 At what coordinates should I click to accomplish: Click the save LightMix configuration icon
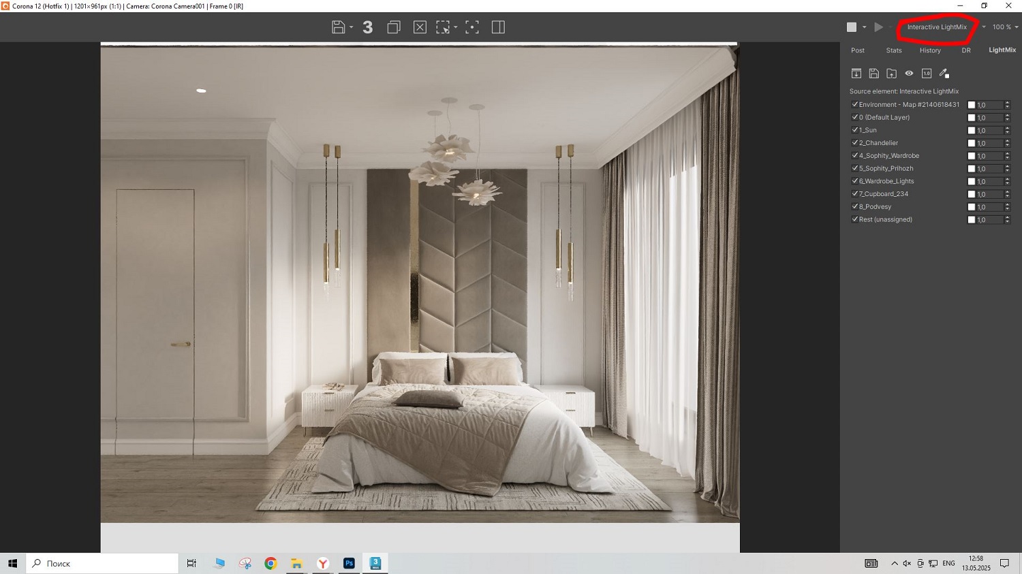[x=874, y=74]
